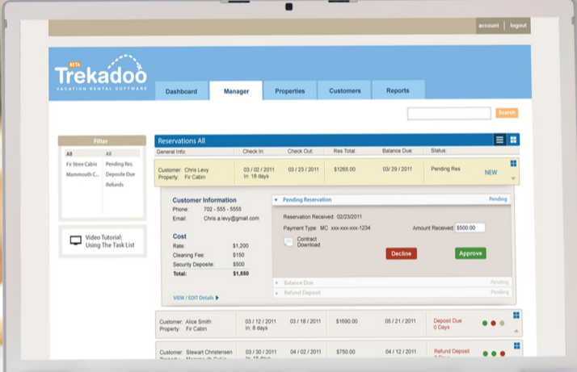Approve the pending reservation
Image resolution: width=577 pixels, height=372 pixels.
tap(470, 253)
